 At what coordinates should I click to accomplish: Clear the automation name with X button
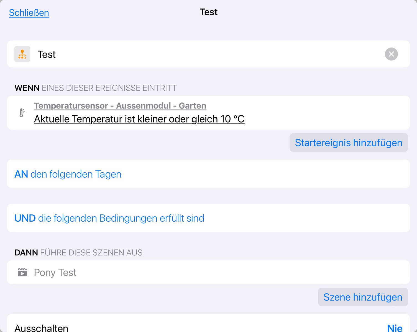pos(391,54)
